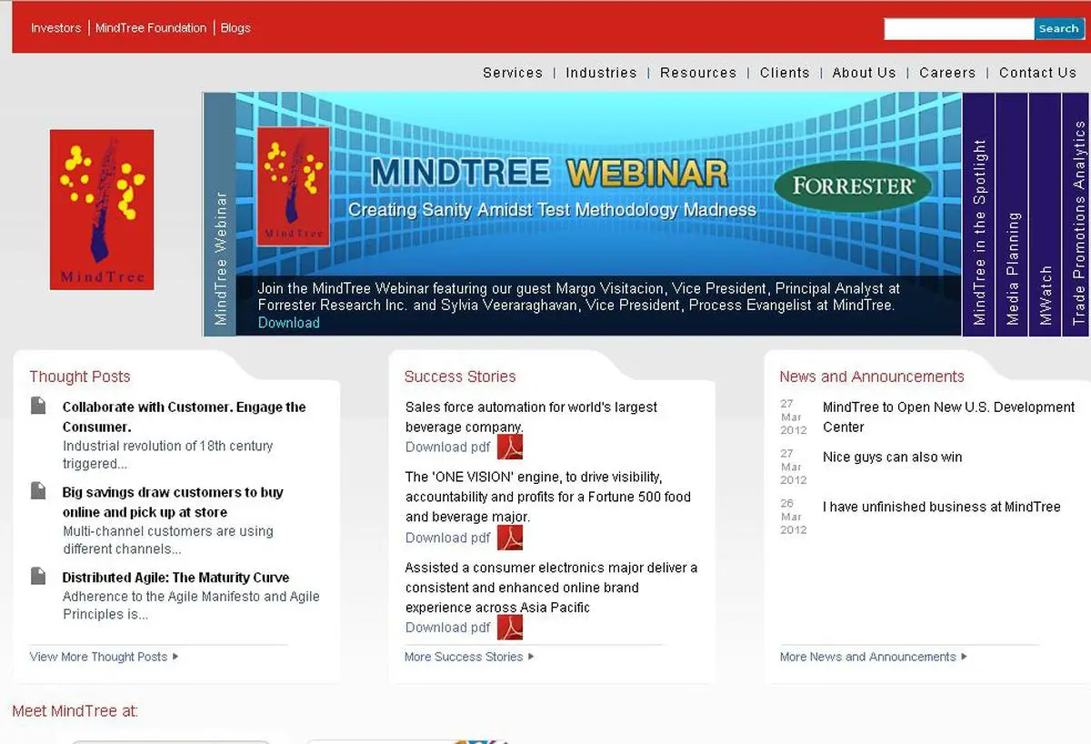The height and width of the screenshot is (744, 1091).
Task: Select the MindTree Webinar vertical tab
Action: [x=220, y=215]
